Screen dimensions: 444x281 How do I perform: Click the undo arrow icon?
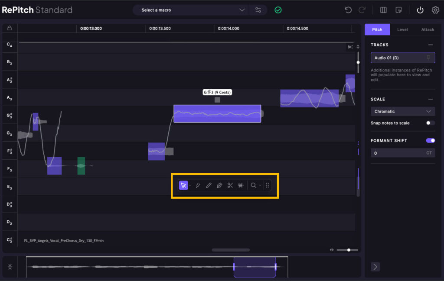tap(348, 10)
